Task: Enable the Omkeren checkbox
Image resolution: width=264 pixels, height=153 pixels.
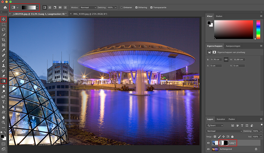Action: click(121, 7)
